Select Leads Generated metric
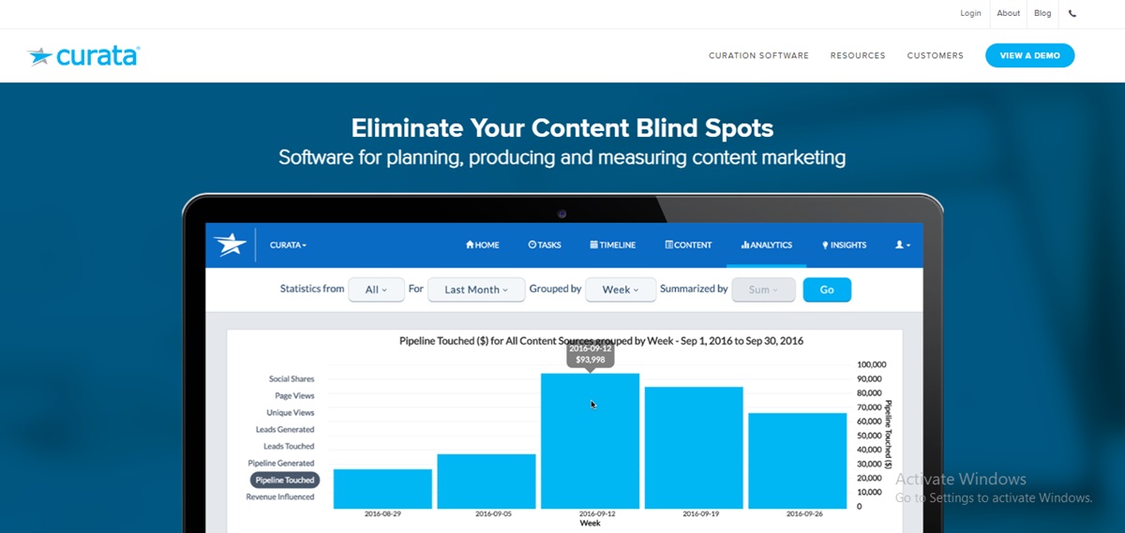 click(x=285, y=430)
